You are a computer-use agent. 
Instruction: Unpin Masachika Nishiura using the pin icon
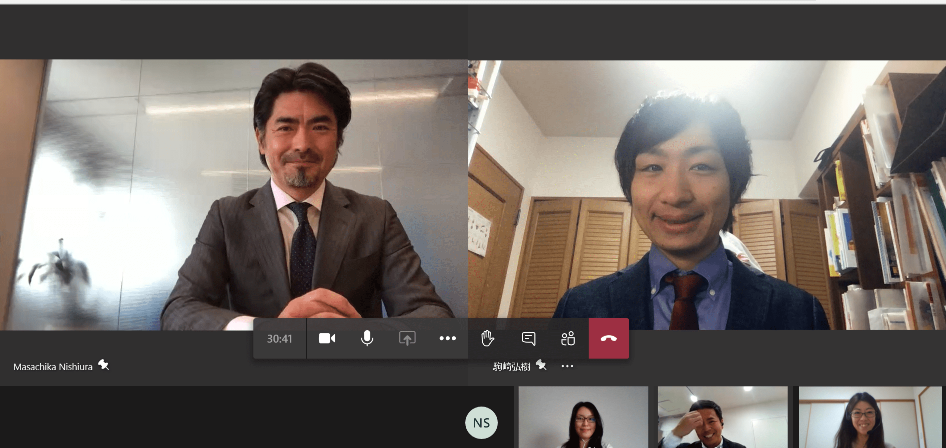tap(103, 365)
